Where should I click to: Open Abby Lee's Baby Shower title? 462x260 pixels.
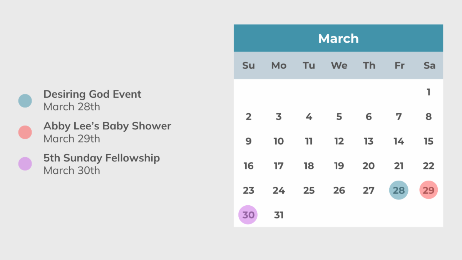click(x=107, y=126)
